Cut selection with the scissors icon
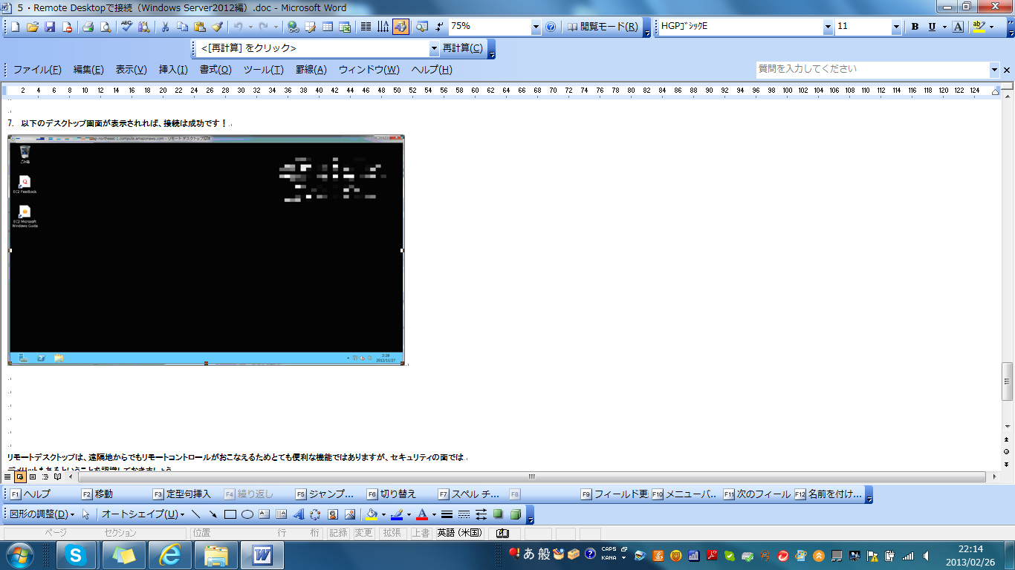This screenshot has height=570, width=1015. [x=165, y=27]
